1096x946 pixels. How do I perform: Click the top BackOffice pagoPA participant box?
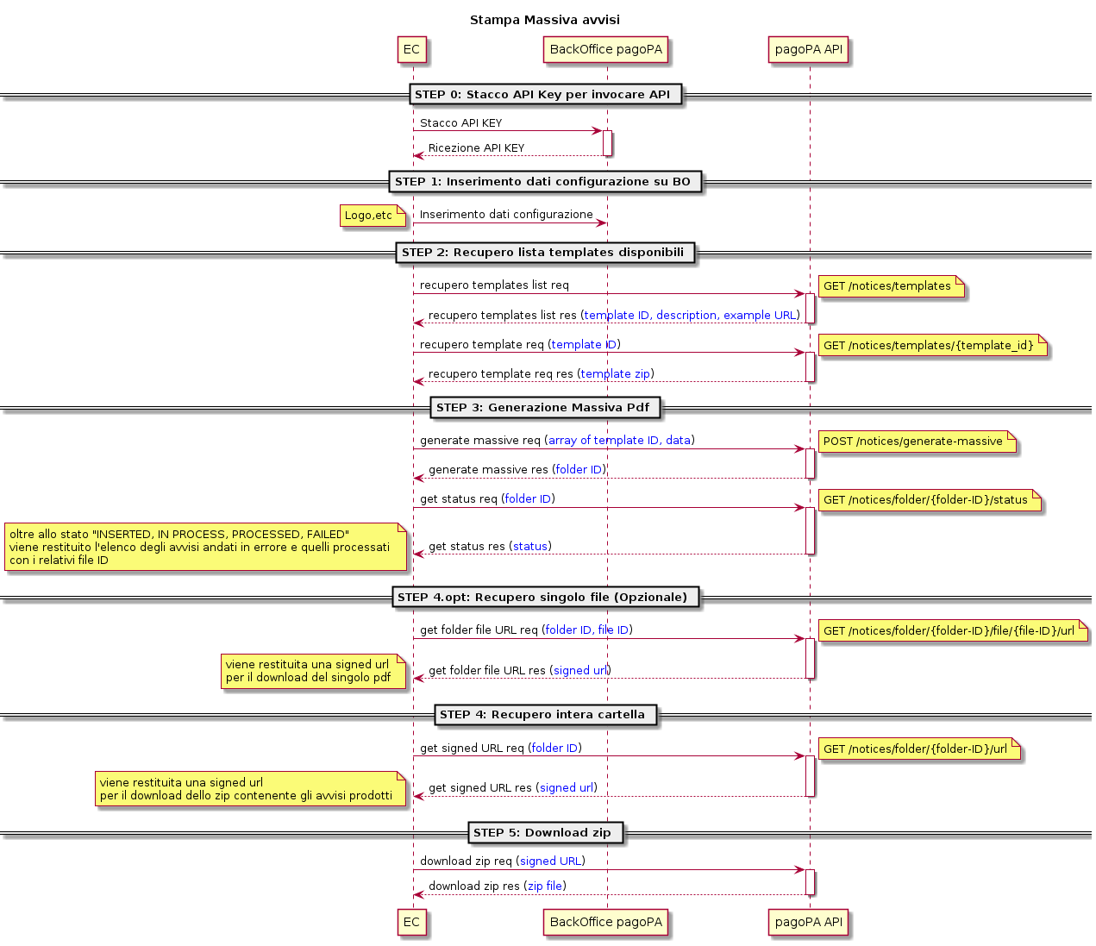click(x=605, y=50)
